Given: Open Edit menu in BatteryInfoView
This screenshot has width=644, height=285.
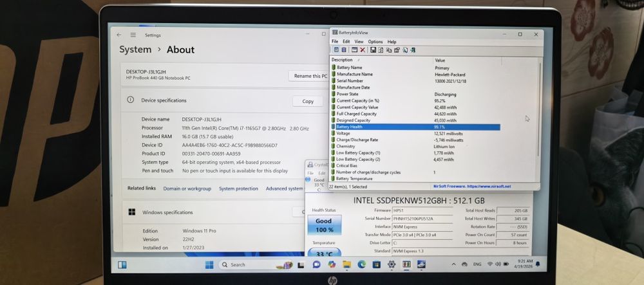Looking at the screenshot, I should pos(346,41).
